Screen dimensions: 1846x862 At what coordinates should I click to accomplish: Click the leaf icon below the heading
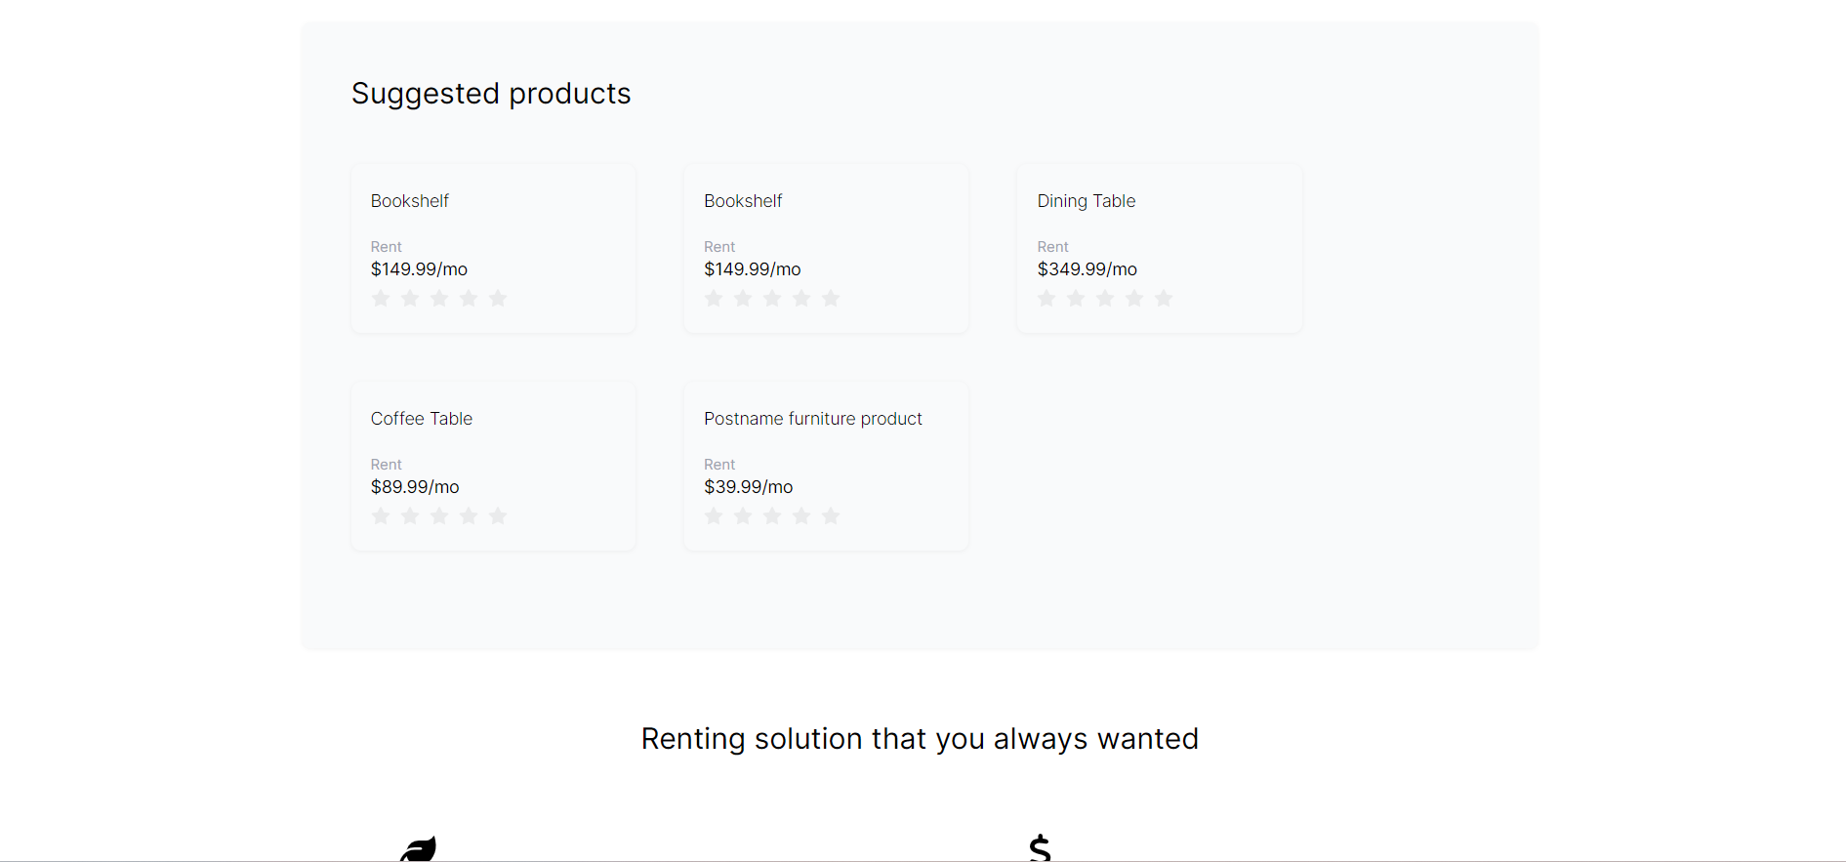coord(419,848)
